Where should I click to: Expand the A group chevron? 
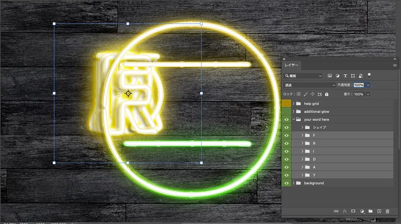pyautogui.click(x=302, y=167)
